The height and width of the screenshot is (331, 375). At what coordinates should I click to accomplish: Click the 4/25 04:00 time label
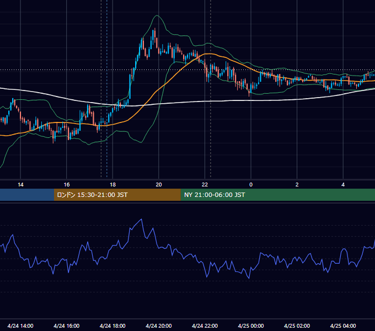(x=343, y=325)
